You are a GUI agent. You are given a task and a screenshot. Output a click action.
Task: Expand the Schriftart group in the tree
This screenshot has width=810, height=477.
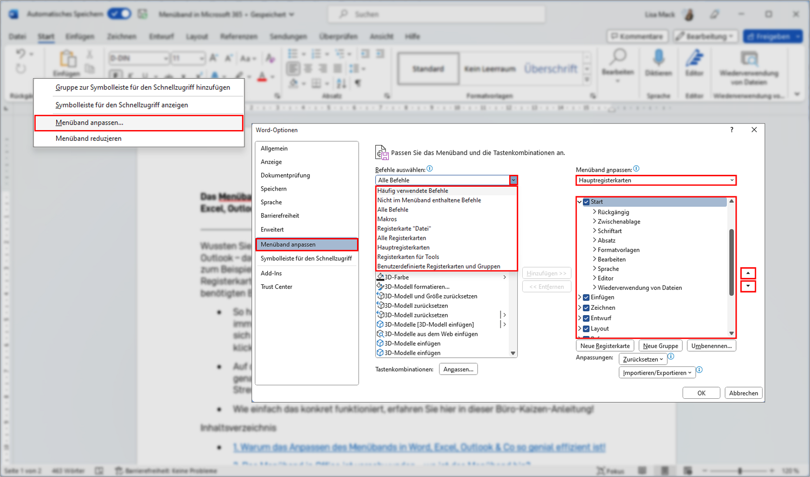tap(595, 231)
